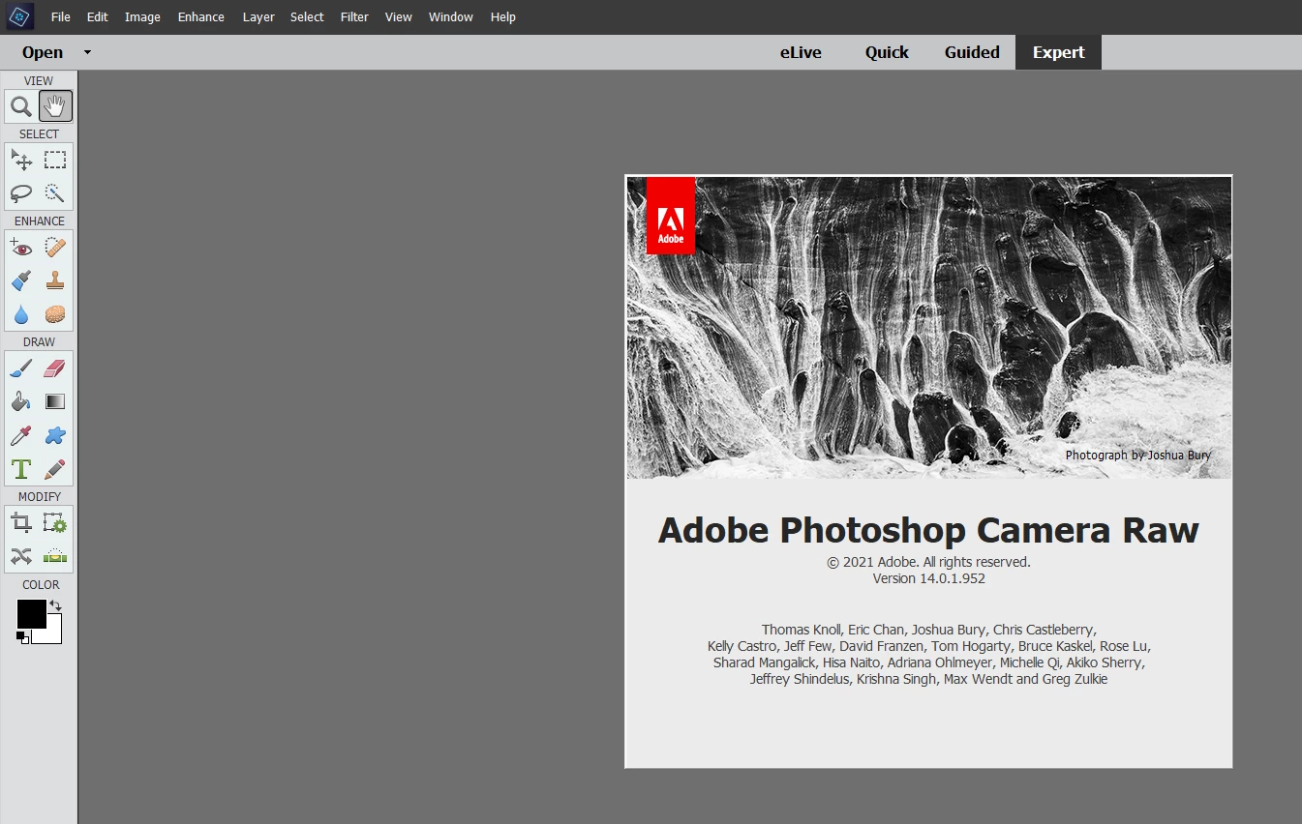The height and width of the screenshot is (824, 1302).
Task: Select the Paint Bucket tool
Action: 21,401
